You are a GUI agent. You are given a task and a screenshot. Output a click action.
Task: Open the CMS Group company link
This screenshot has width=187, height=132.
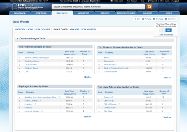109,101
